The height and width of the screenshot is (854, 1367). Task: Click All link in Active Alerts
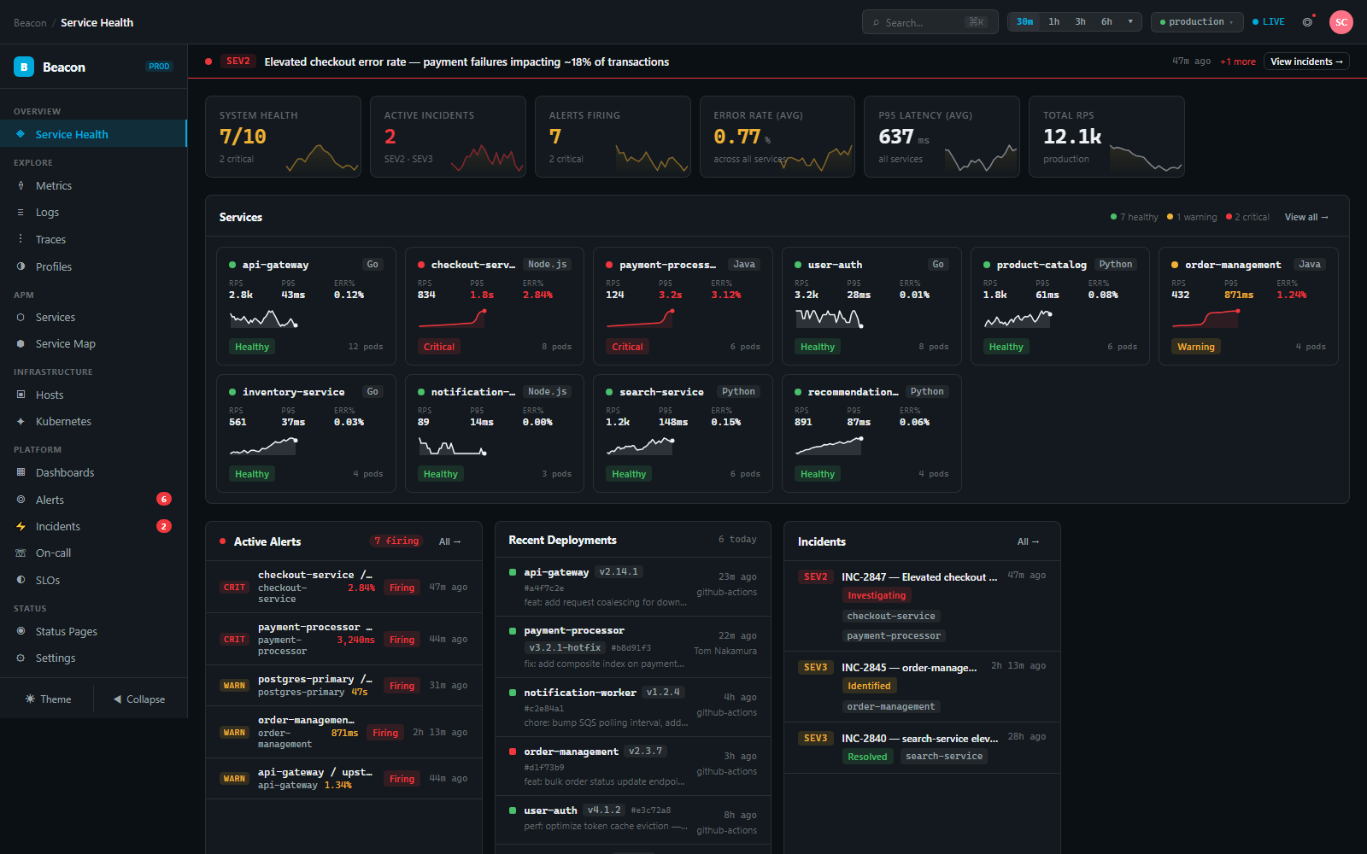click(449, 541)
